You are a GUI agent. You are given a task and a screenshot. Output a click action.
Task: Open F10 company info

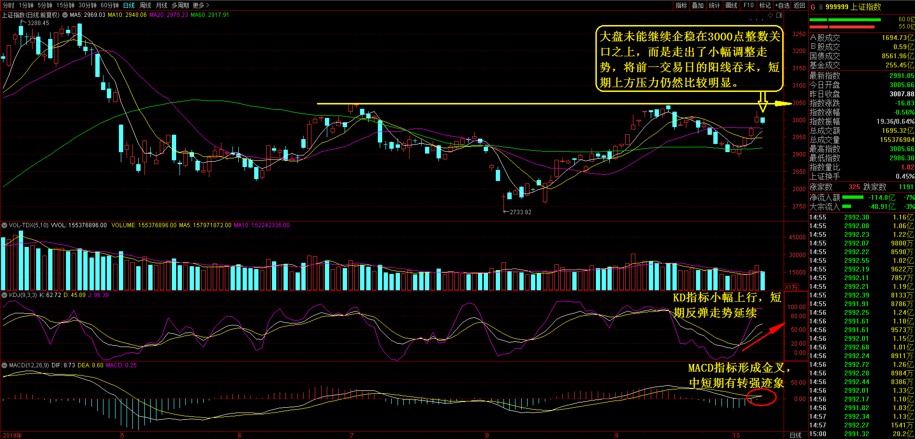point(748,5)
